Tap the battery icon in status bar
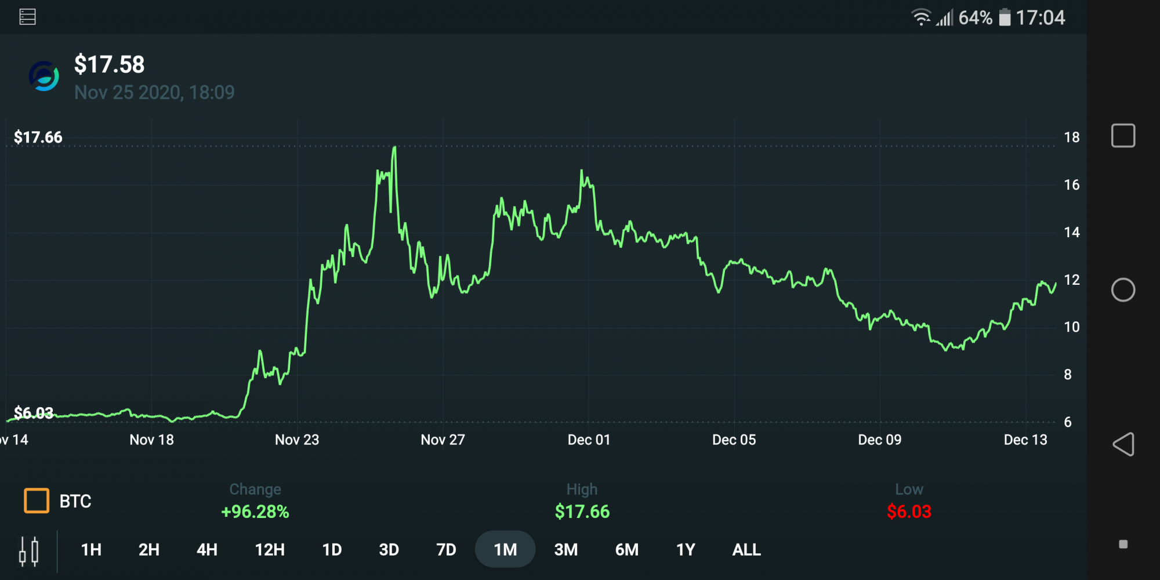 coord(1005,17)
